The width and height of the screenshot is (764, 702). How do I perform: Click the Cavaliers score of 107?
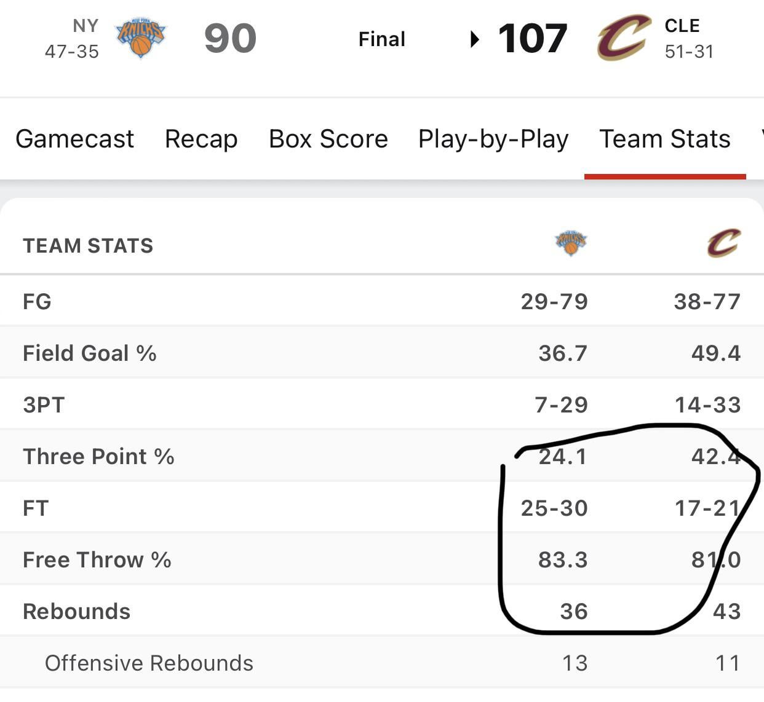[533, 38]
